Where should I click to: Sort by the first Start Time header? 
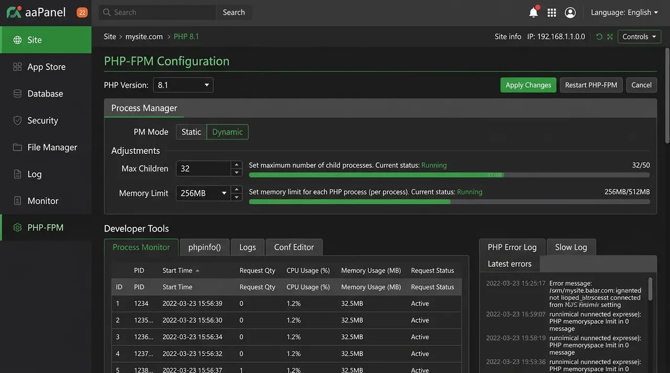181,271
